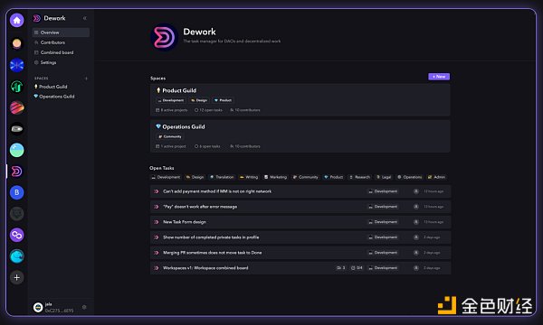Filter open tasks by Design tag
Image resolution: width=543 pixels, height=325 pixels.
(x=195, y=177)
